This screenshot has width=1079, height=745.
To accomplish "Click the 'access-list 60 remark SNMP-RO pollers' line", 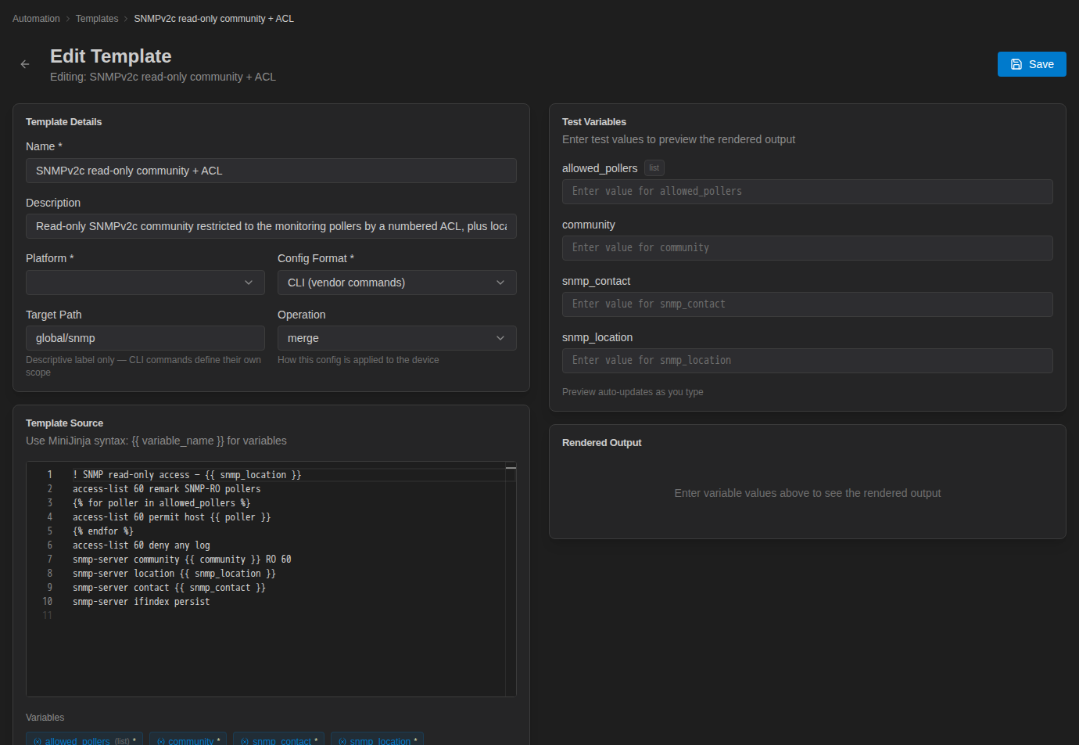I will (167, 489).
